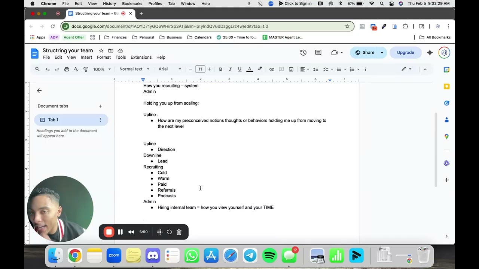Pause the screen recording
Image resolution: width=479 pixels, height=269 pixels.
pos(120,232)
